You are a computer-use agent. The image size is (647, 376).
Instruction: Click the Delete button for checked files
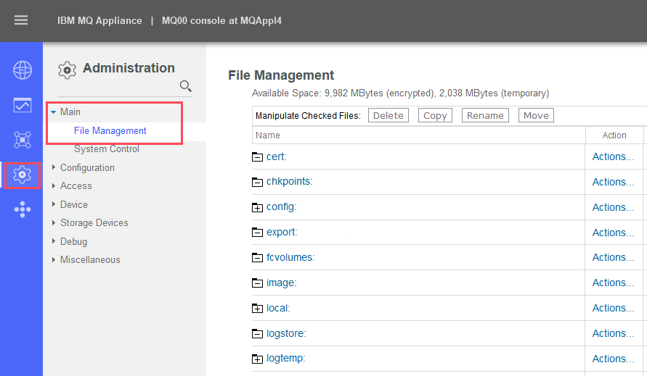(388, 115)
